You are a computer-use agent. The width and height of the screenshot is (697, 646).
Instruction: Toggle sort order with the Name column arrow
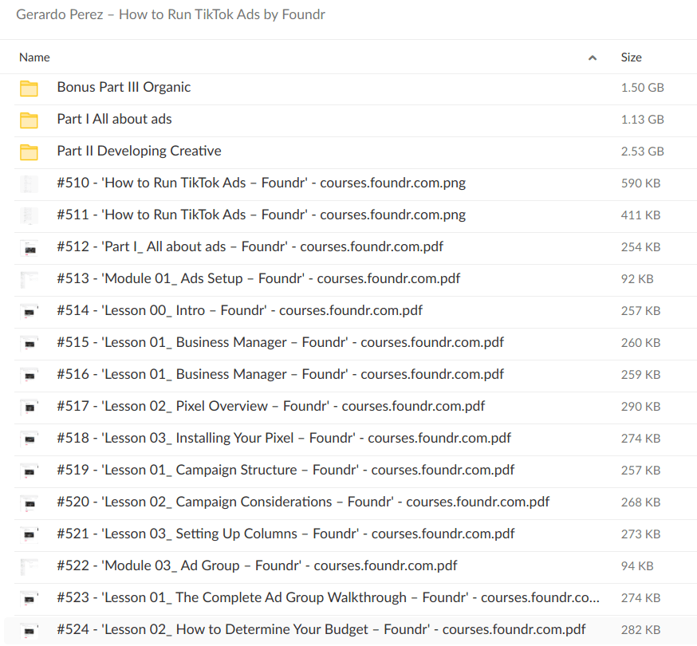coord(592,57)
